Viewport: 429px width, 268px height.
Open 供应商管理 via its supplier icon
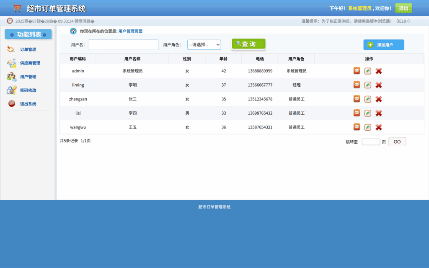pos(12,63)
